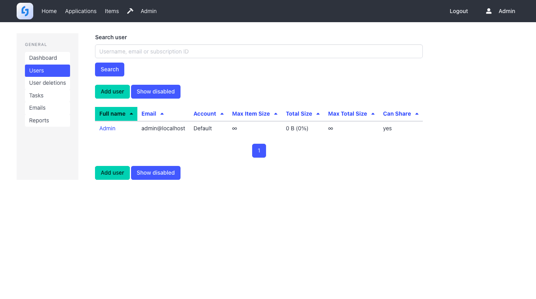Click the Max Total Size header text
The height and width of the screenshot is (299, 536).
pos(348,114)
